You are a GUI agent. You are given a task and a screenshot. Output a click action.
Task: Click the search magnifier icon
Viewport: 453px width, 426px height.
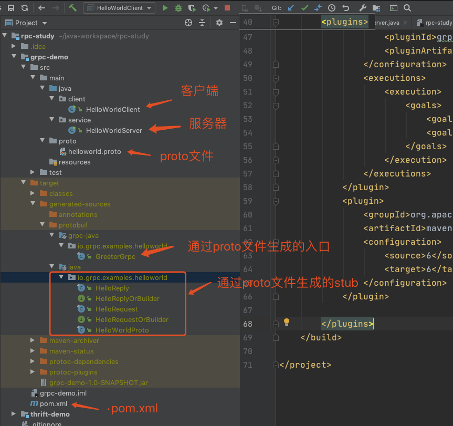click(407, 8)
